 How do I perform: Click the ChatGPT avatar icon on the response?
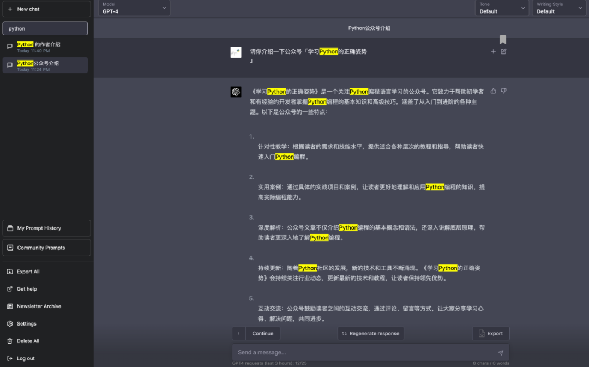point(236,92)
